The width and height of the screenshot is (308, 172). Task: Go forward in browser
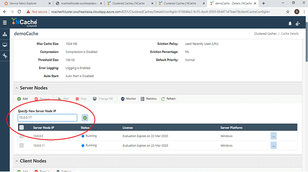click(12, 12)
